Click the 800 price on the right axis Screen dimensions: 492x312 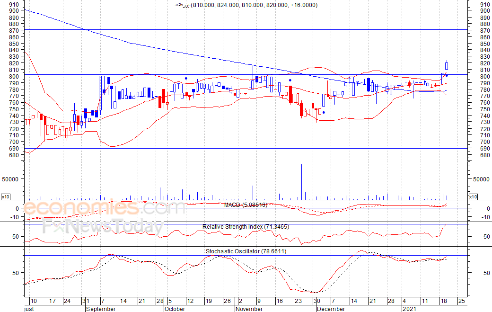(x=485, y=77)
